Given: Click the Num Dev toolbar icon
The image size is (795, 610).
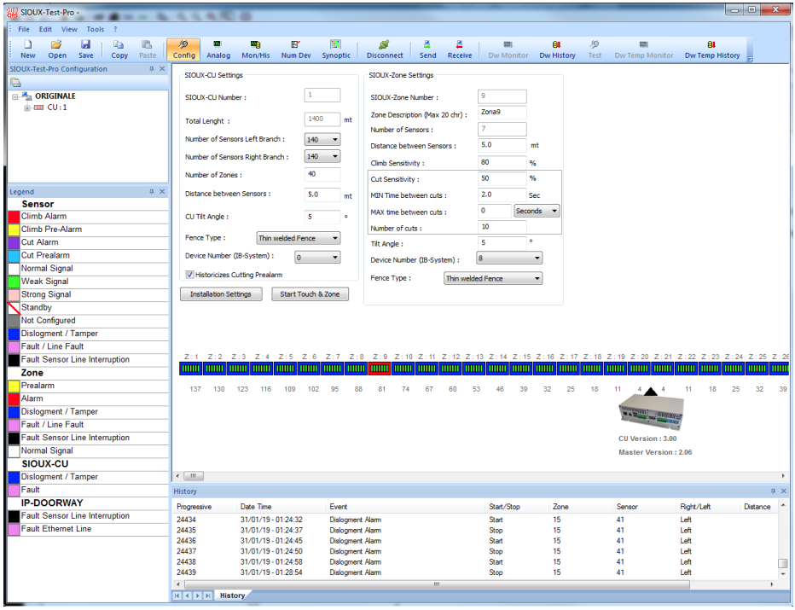Looking at the screenshot, I should coord(296,49).
